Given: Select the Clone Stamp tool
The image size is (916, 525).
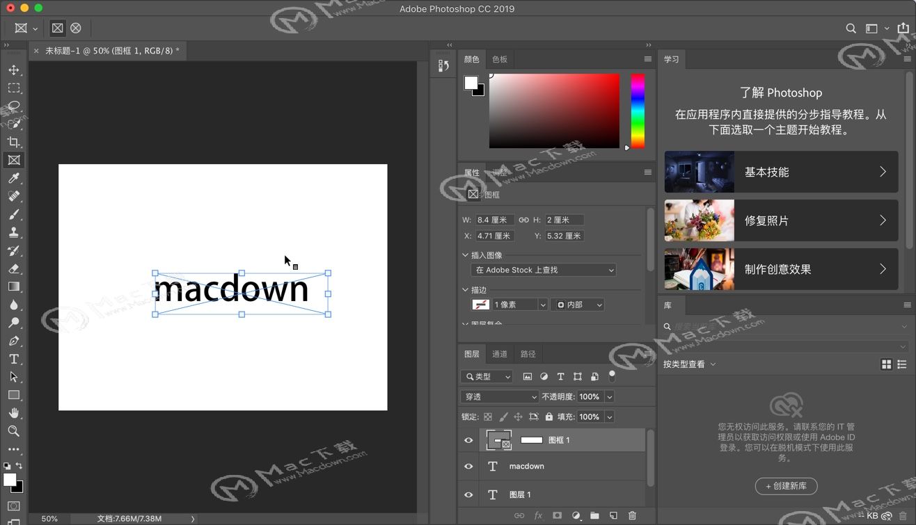Looking at the screenshot, I should point(14,233).
